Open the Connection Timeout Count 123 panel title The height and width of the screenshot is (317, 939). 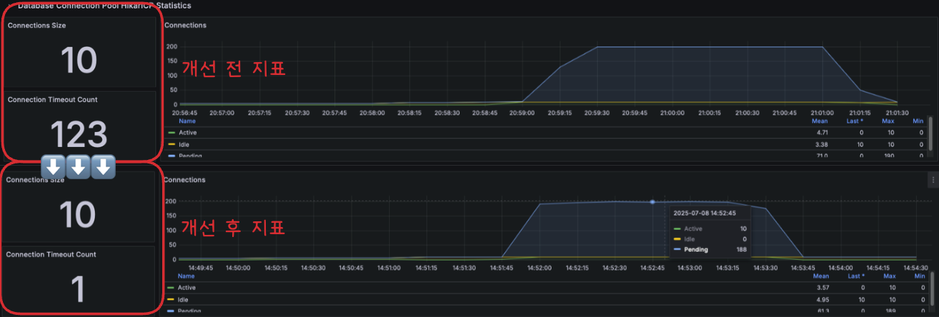pyautogui.click(x=53, y=100)
